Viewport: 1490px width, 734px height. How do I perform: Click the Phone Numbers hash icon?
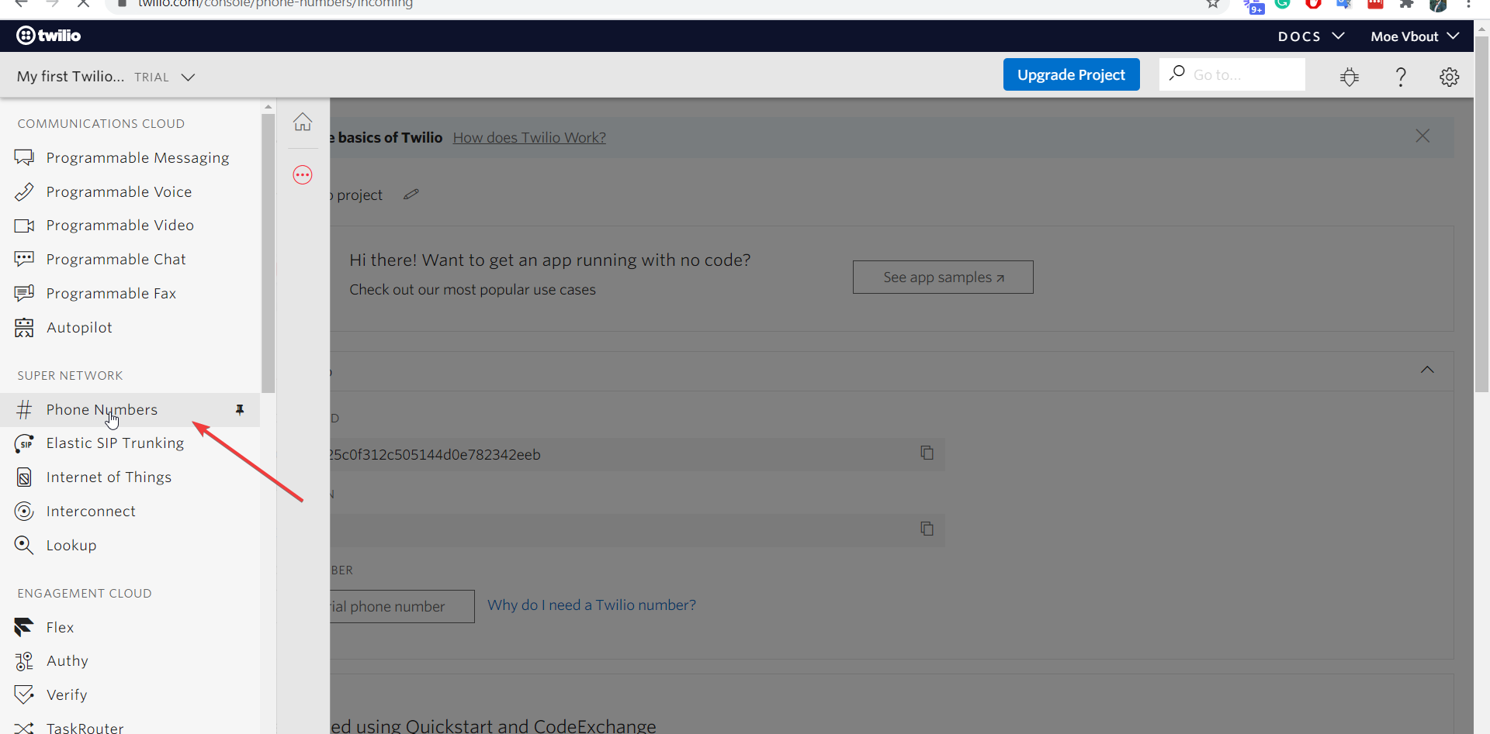(x=24, y=409)
